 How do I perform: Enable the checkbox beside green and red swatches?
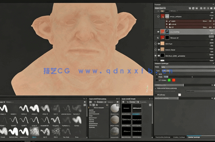[157, 80]
